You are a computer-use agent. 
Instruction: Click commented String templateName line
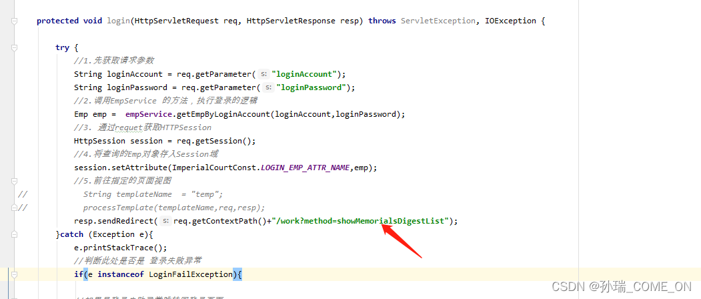click(x=153, y=194)
